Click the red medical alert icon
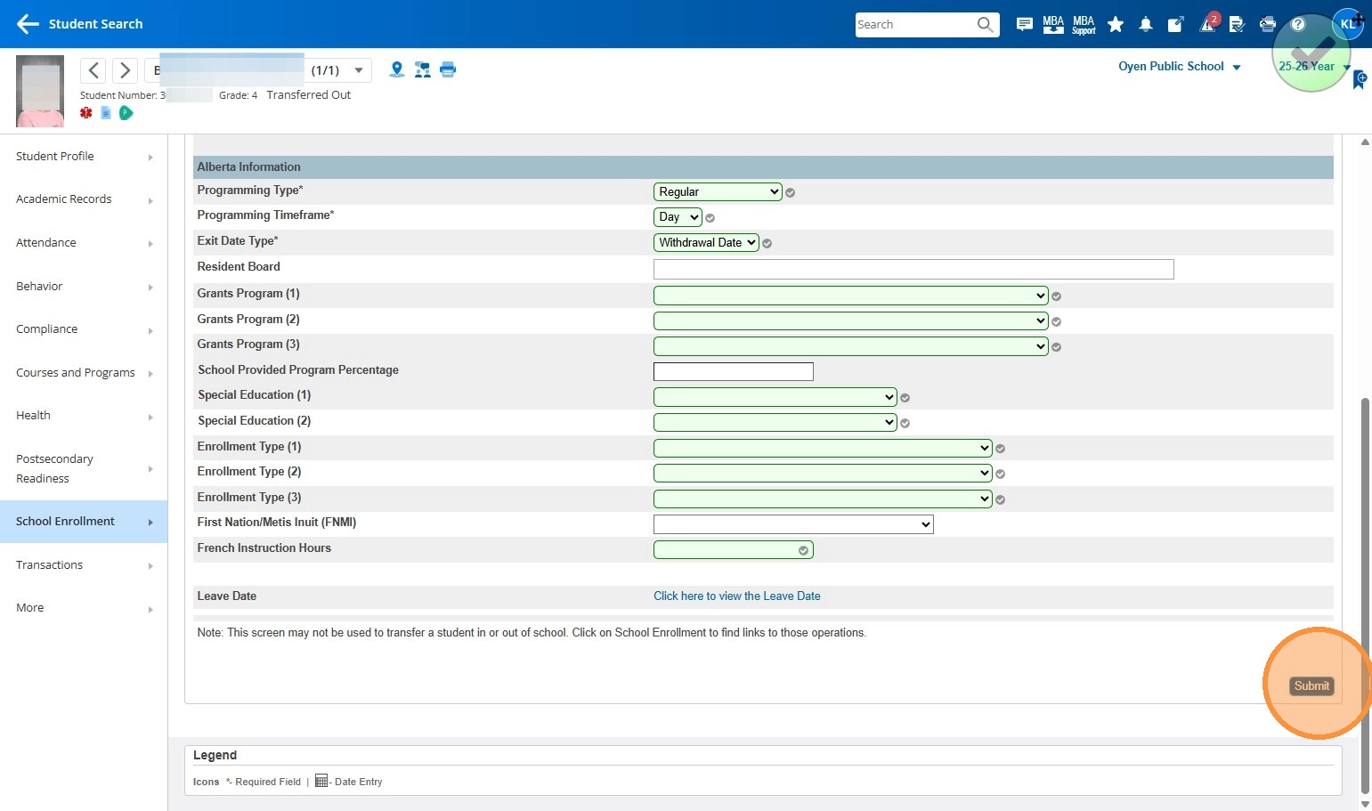1372x811 pixels. click(x=86, y=113)
